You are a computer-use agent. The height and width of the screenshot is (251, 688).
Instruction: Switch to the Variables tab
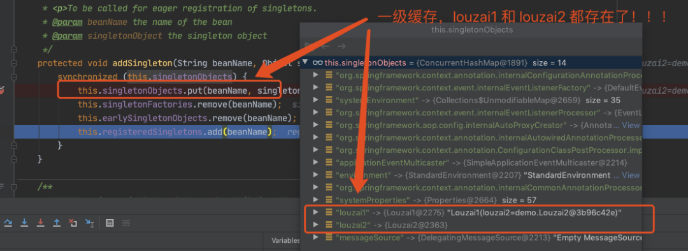[285, 240]
